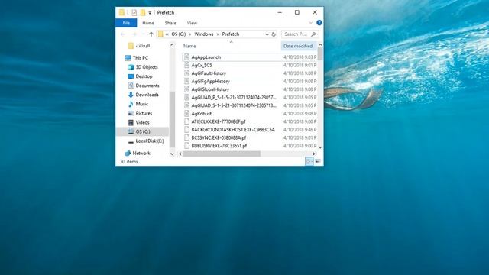Click the Prefetch breadcrumb in address bar
This screenshot has width=489, height=275.
[x=231, y=34]
